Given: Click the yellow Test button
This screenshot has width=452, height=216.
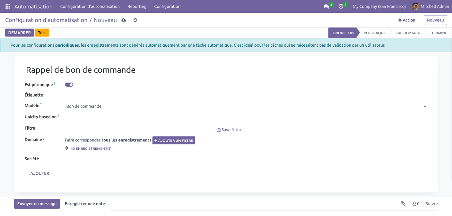Looking at the screenshot, I should [x=42, y=33].
